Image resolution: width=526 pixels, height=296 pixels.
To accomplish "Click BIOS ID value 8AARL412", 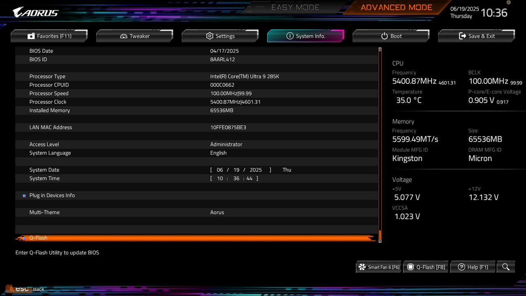I will click(222, 60).
